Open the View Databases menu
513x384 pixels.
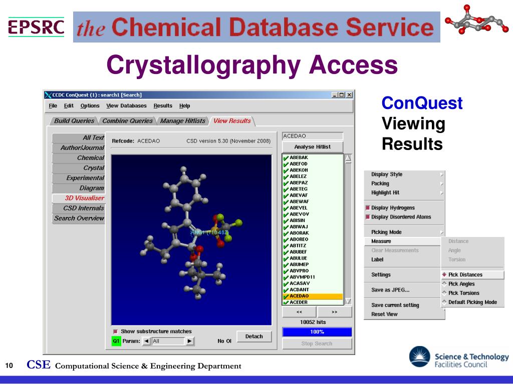click(126, 106)
